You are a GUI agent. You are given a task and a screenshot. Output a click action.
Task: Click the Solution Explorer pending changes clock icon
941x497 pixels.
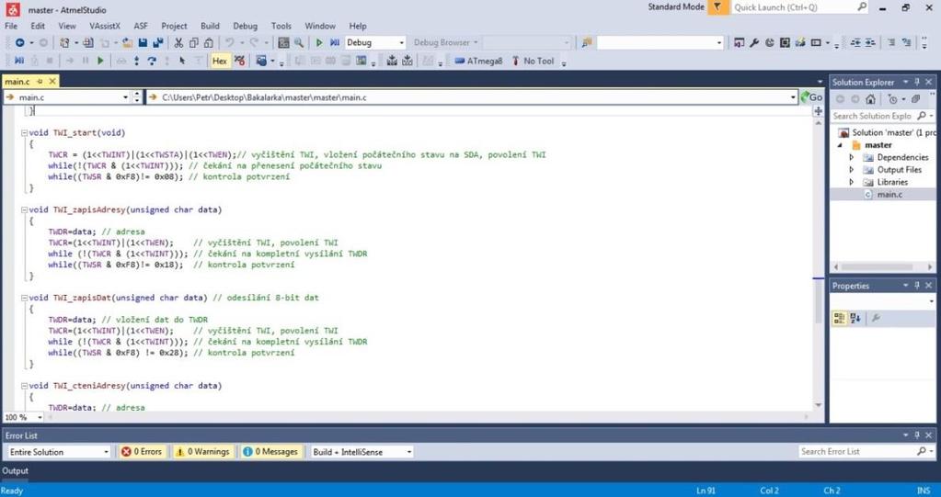coord(892,99)
